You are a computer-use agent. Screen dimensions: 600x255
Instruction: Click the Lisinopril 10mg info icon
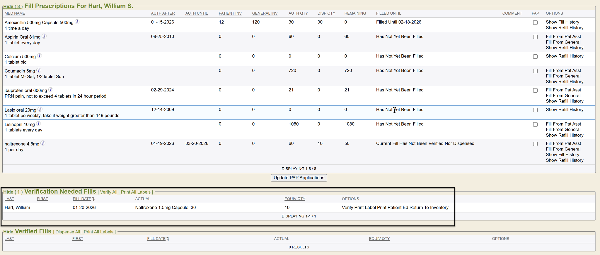(x=38, y=124)
